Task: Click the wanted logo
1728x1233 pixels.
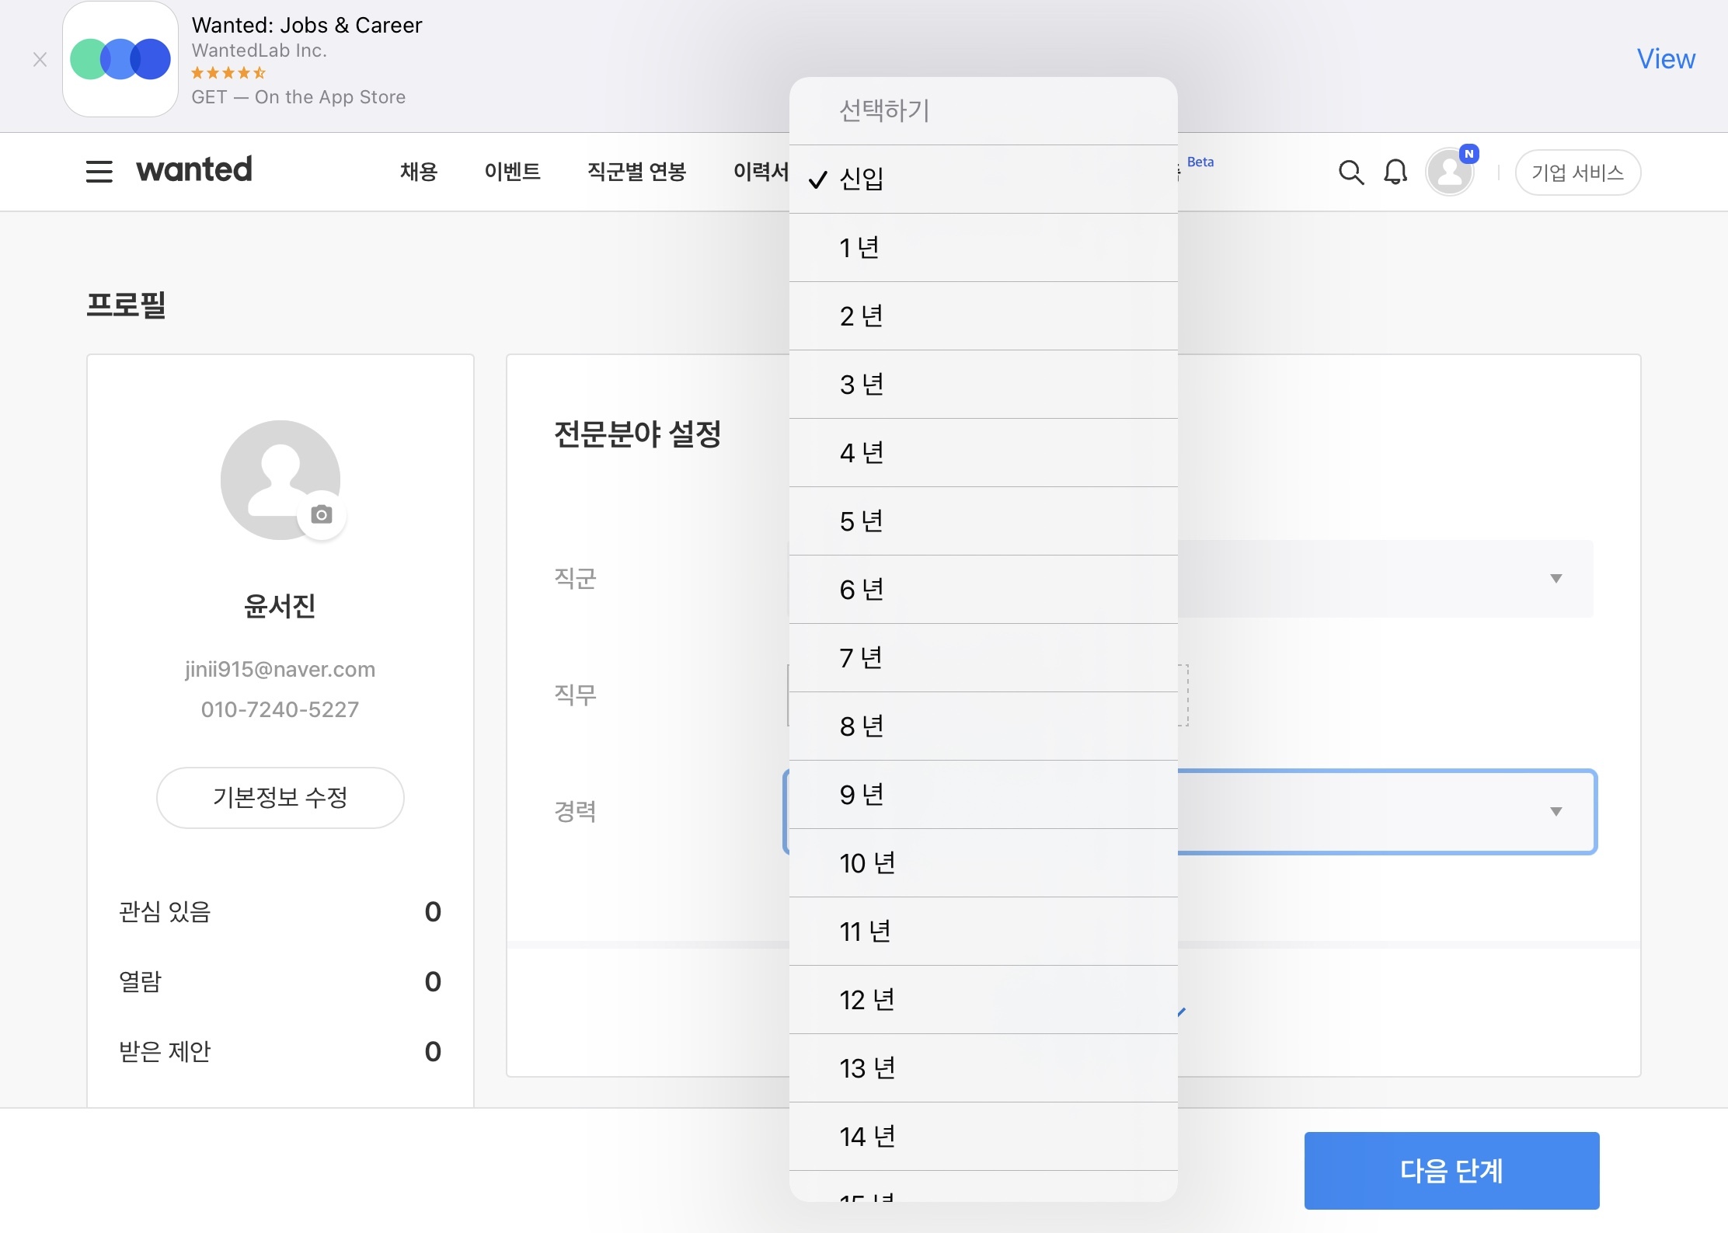Action: pyautogui.click(x=194, y=169)
